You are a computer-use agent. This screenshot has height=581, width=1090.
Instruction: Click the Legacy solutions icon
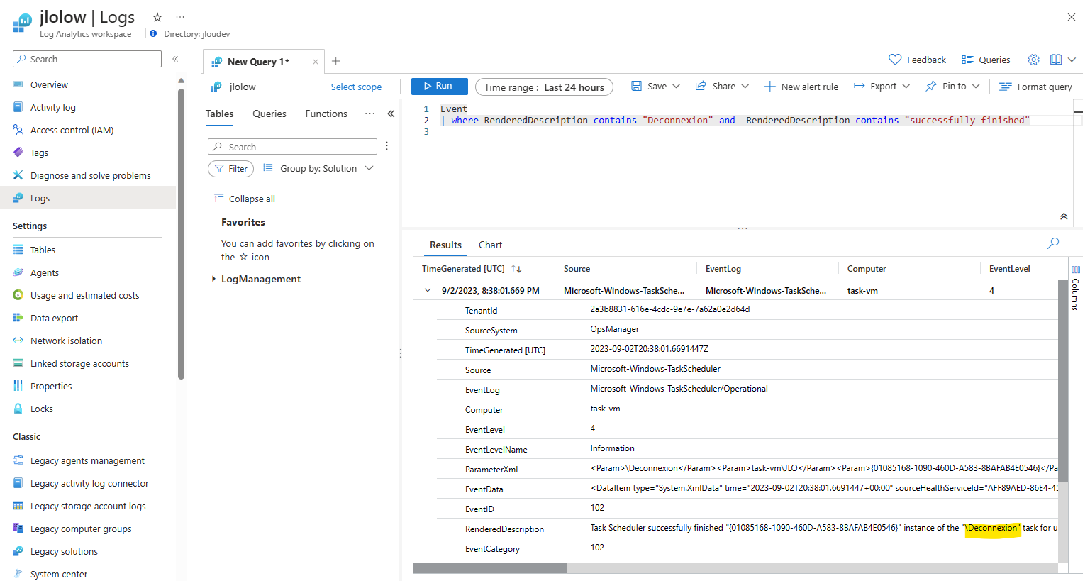point(18,551)
